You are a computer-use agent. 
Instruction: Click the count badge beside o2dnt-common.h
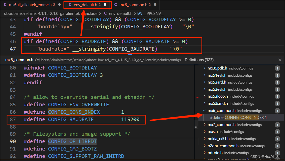click(x=277, y=146)
